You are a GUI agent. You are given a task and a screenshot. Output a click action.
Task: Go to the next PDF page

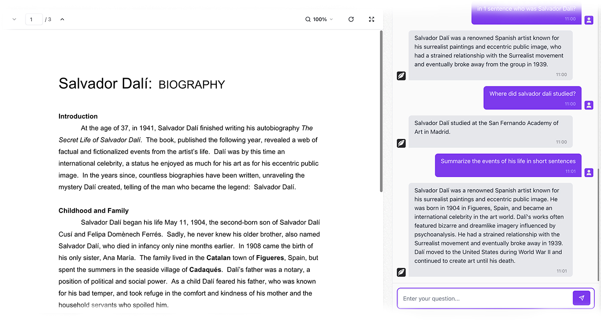14,19
